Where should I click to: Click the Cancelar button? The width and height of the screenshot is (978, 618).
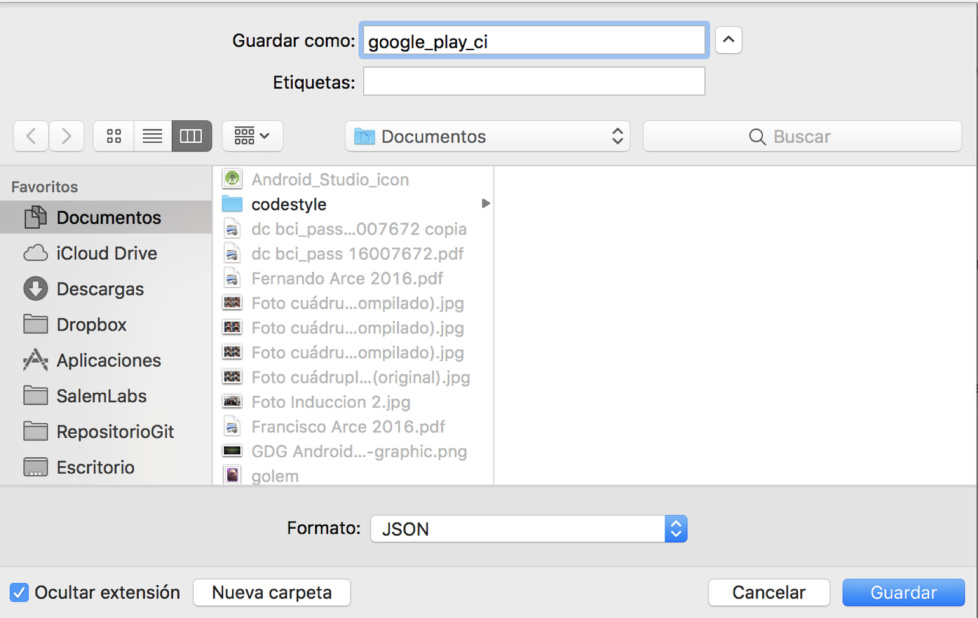tap(769, 592)
